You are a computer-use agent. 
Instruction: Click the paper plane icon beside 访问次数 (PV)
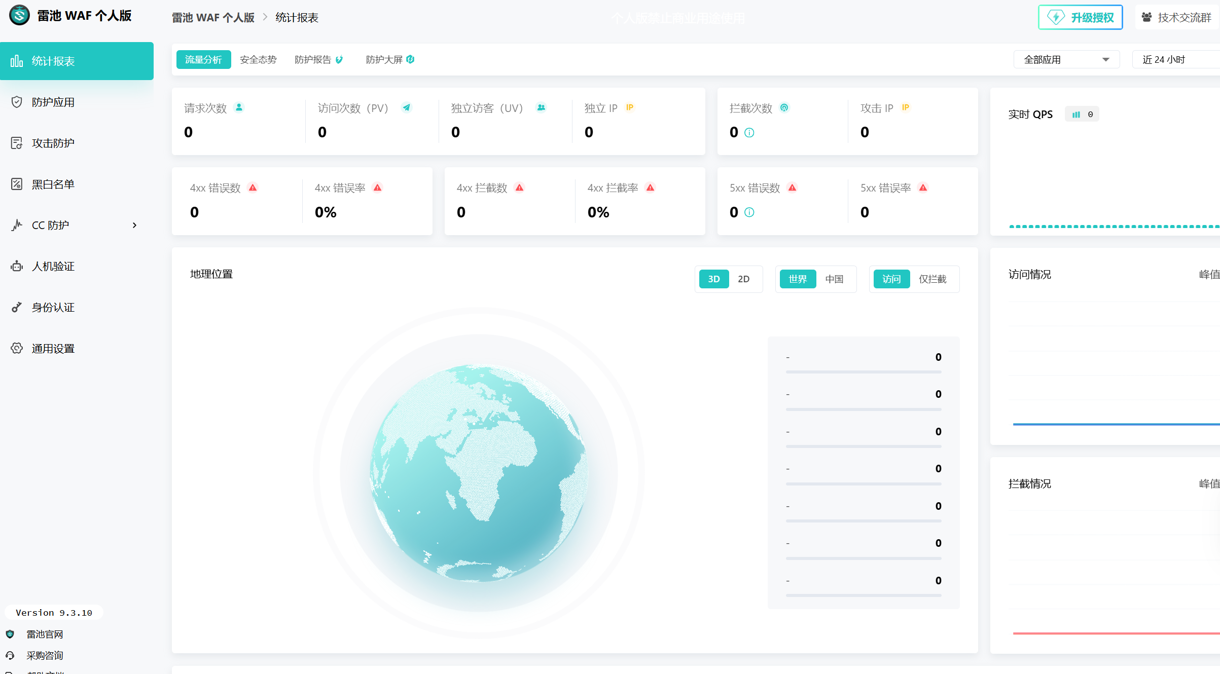coord(407,107)
